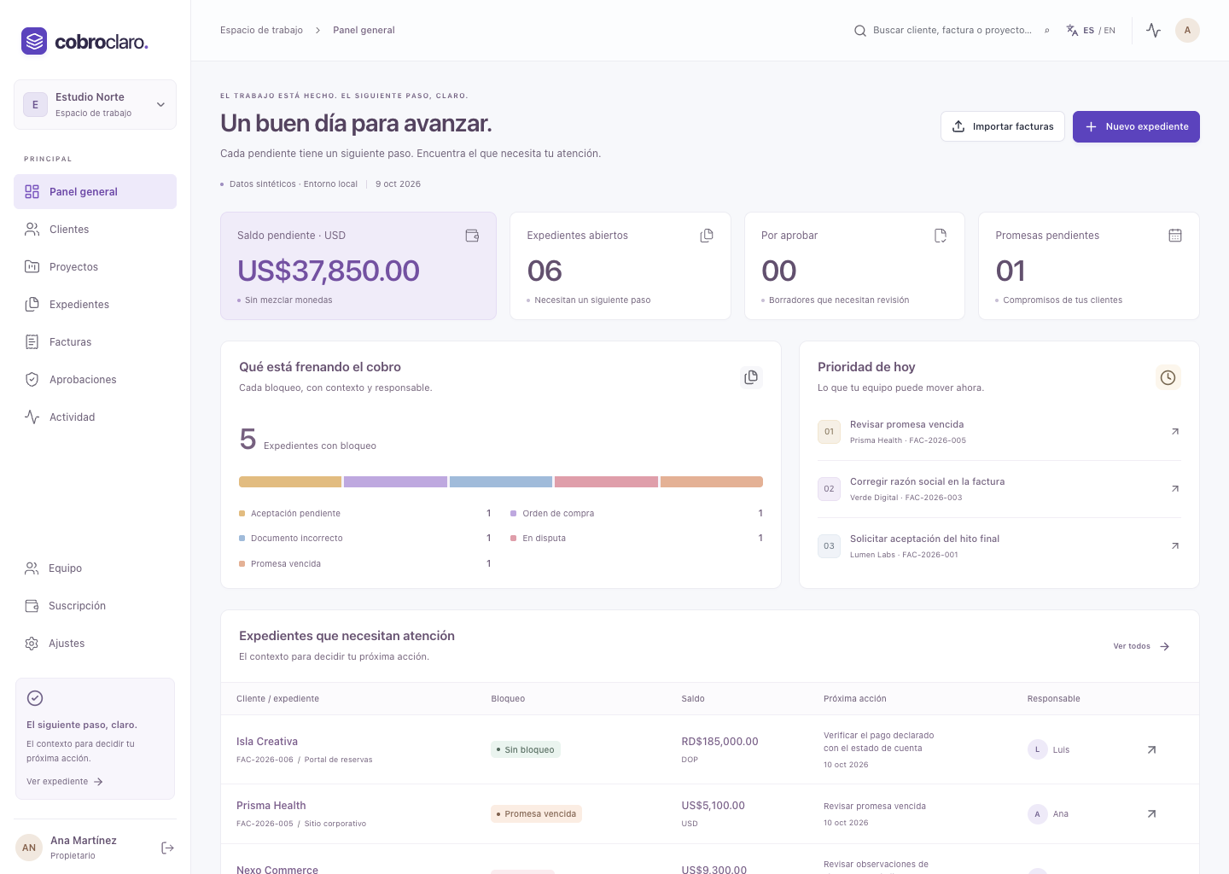This screenshot has width=1229, height=874.
Task: Click the translate language icon
Action: click(x=1072, y=30)
